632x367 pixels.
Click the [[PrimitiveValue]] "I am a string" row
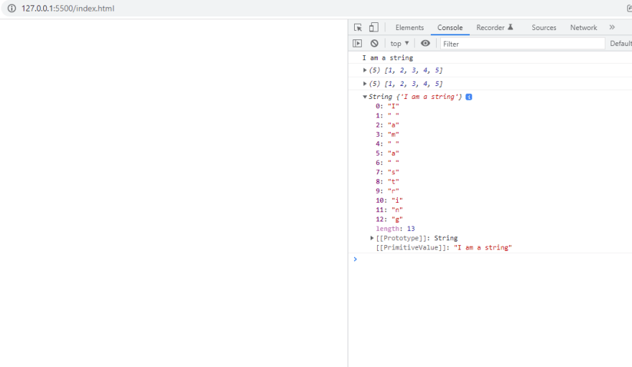(443, 247)
